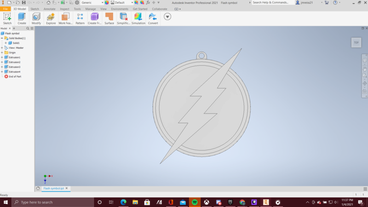Open the Simplification panel
368x207 pixels.
[x=123, y=18]
